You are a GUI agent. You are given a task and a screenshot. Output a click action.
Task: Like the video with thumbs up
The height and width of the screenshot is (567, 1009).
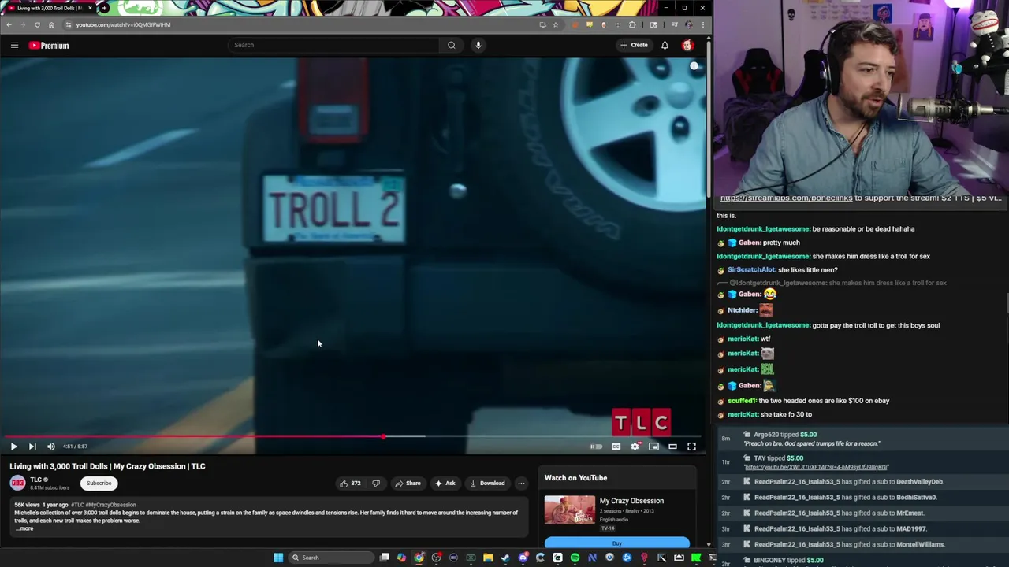click(x=350, y=484)
